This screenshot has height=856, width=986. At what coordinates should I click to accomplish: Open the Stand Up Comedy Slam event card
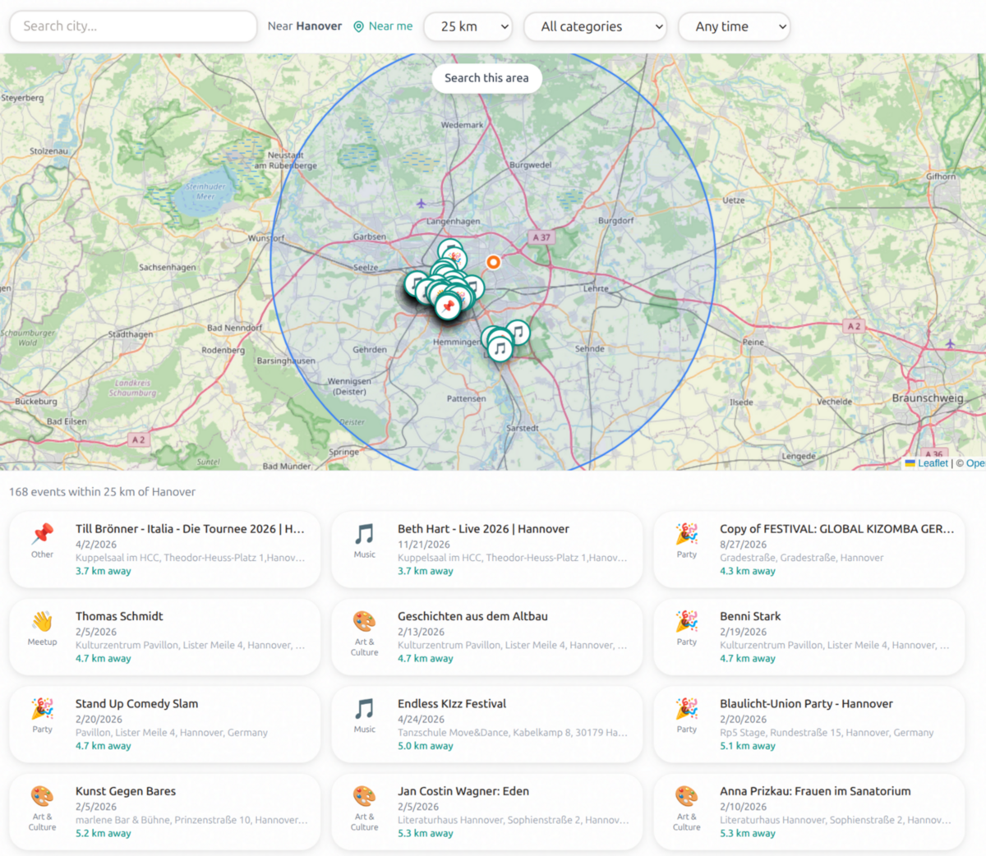coord(164,724)
